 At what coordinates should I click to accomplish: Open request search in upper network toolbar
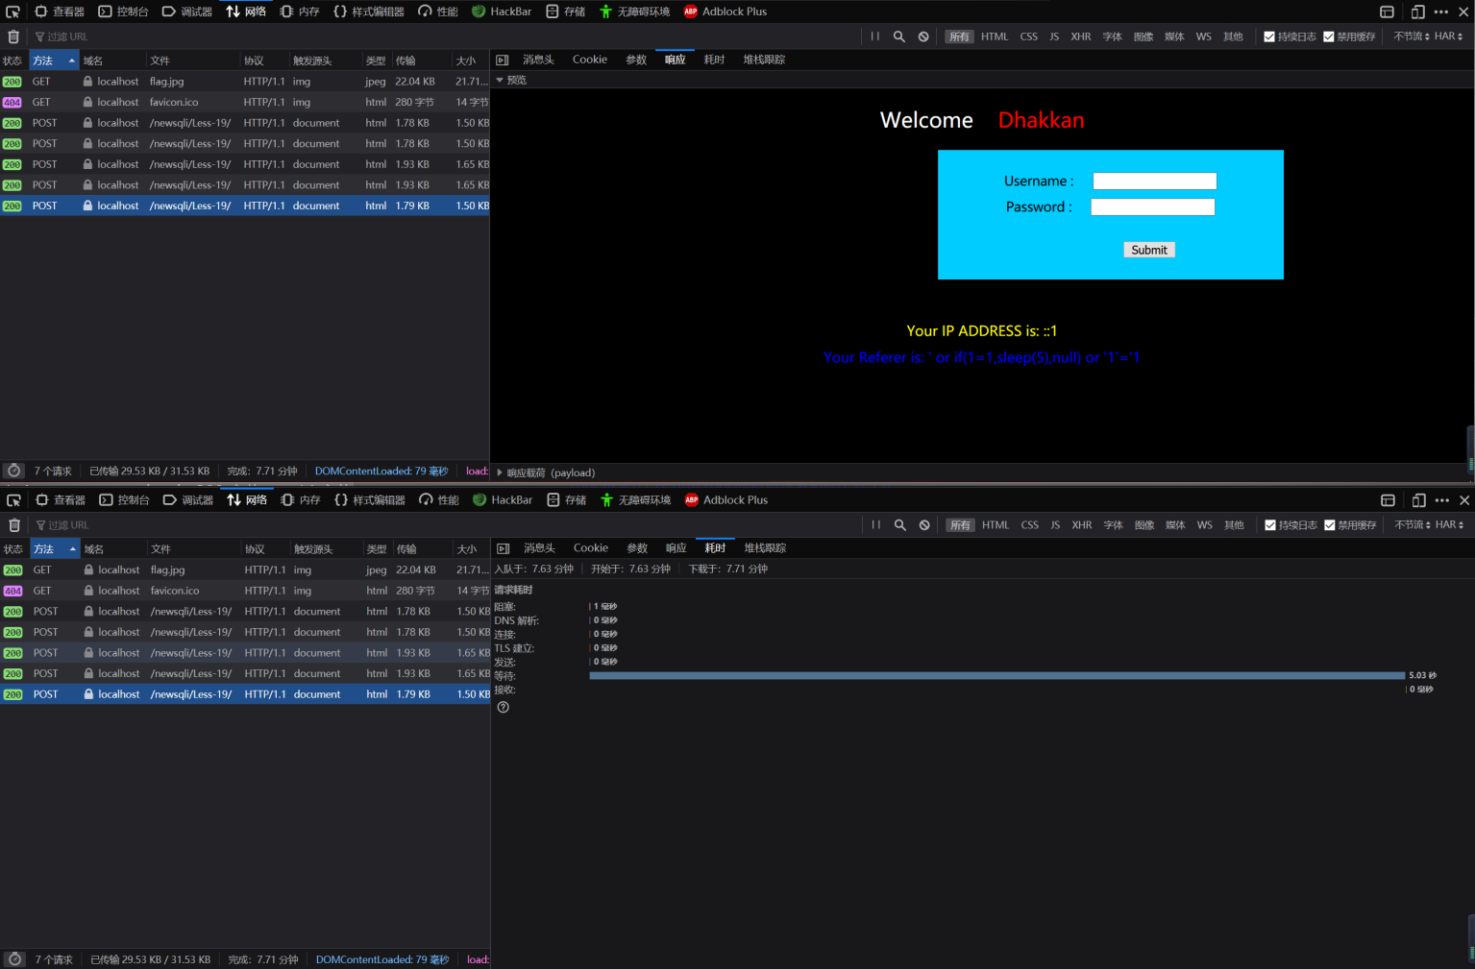[x=898, y=36]
